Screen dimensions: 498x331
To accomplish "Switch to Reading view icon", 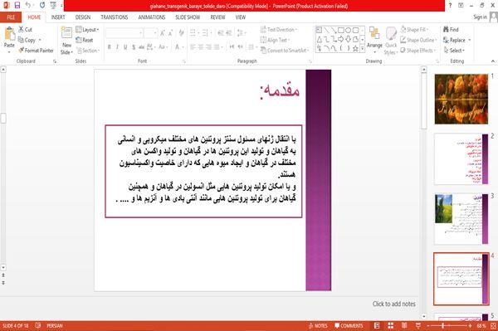I will [404, 325].
